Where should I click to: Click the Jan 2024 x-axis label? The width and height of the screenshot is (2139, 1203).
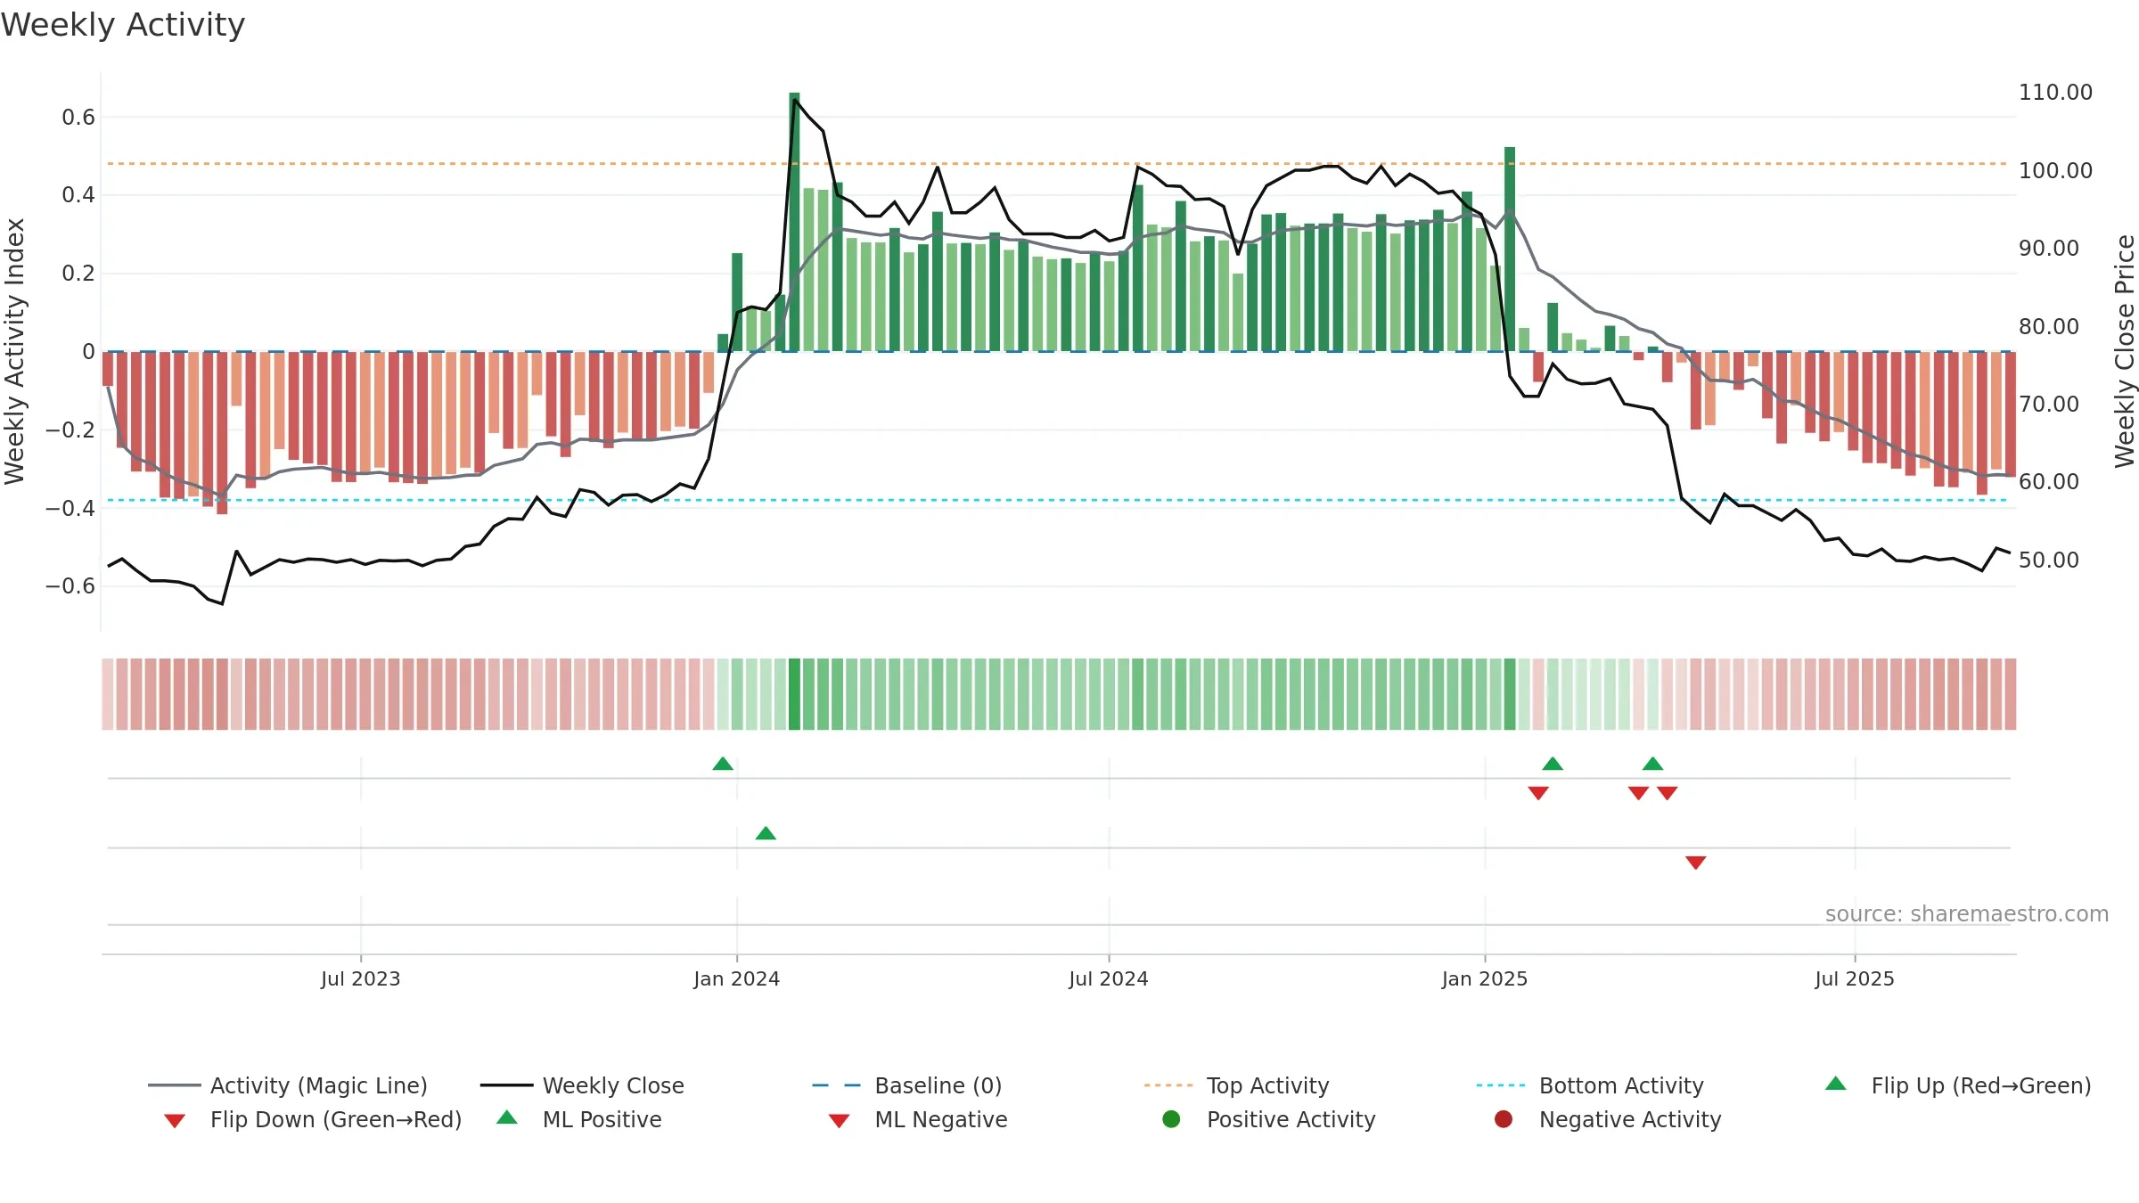(737, 979)
